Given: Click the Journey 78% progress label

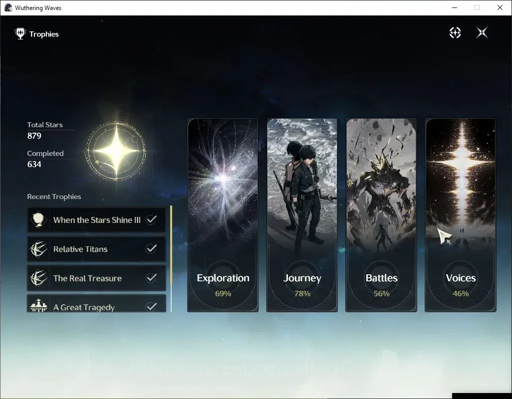Looking at the screenshot, I should (x=302, y=294).
